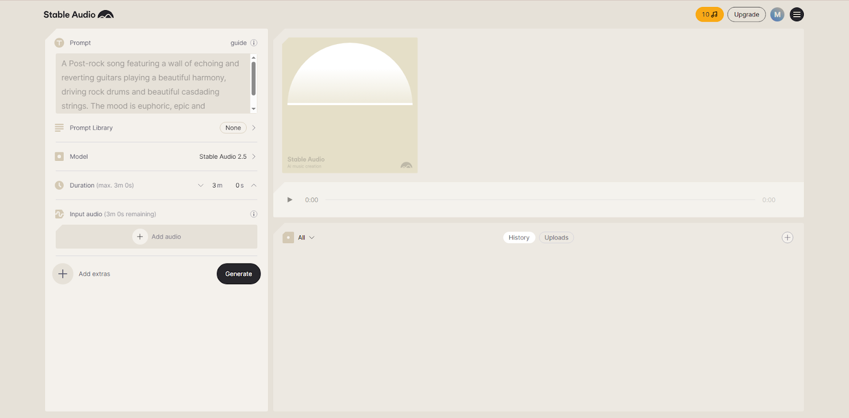
Task: Open the hamburger menu
Action: tap(796, 15)
